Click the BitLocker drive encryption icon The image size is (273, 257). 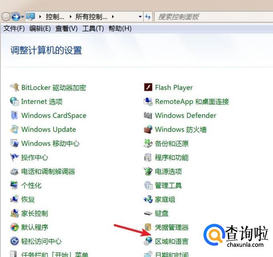(x=14, y=88)
